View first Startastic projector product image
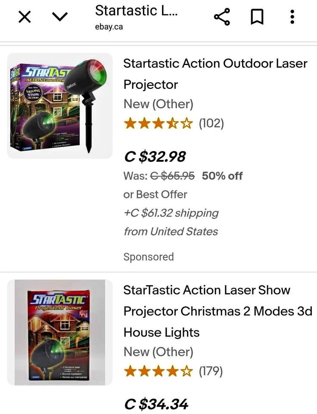 click(60, 106)
